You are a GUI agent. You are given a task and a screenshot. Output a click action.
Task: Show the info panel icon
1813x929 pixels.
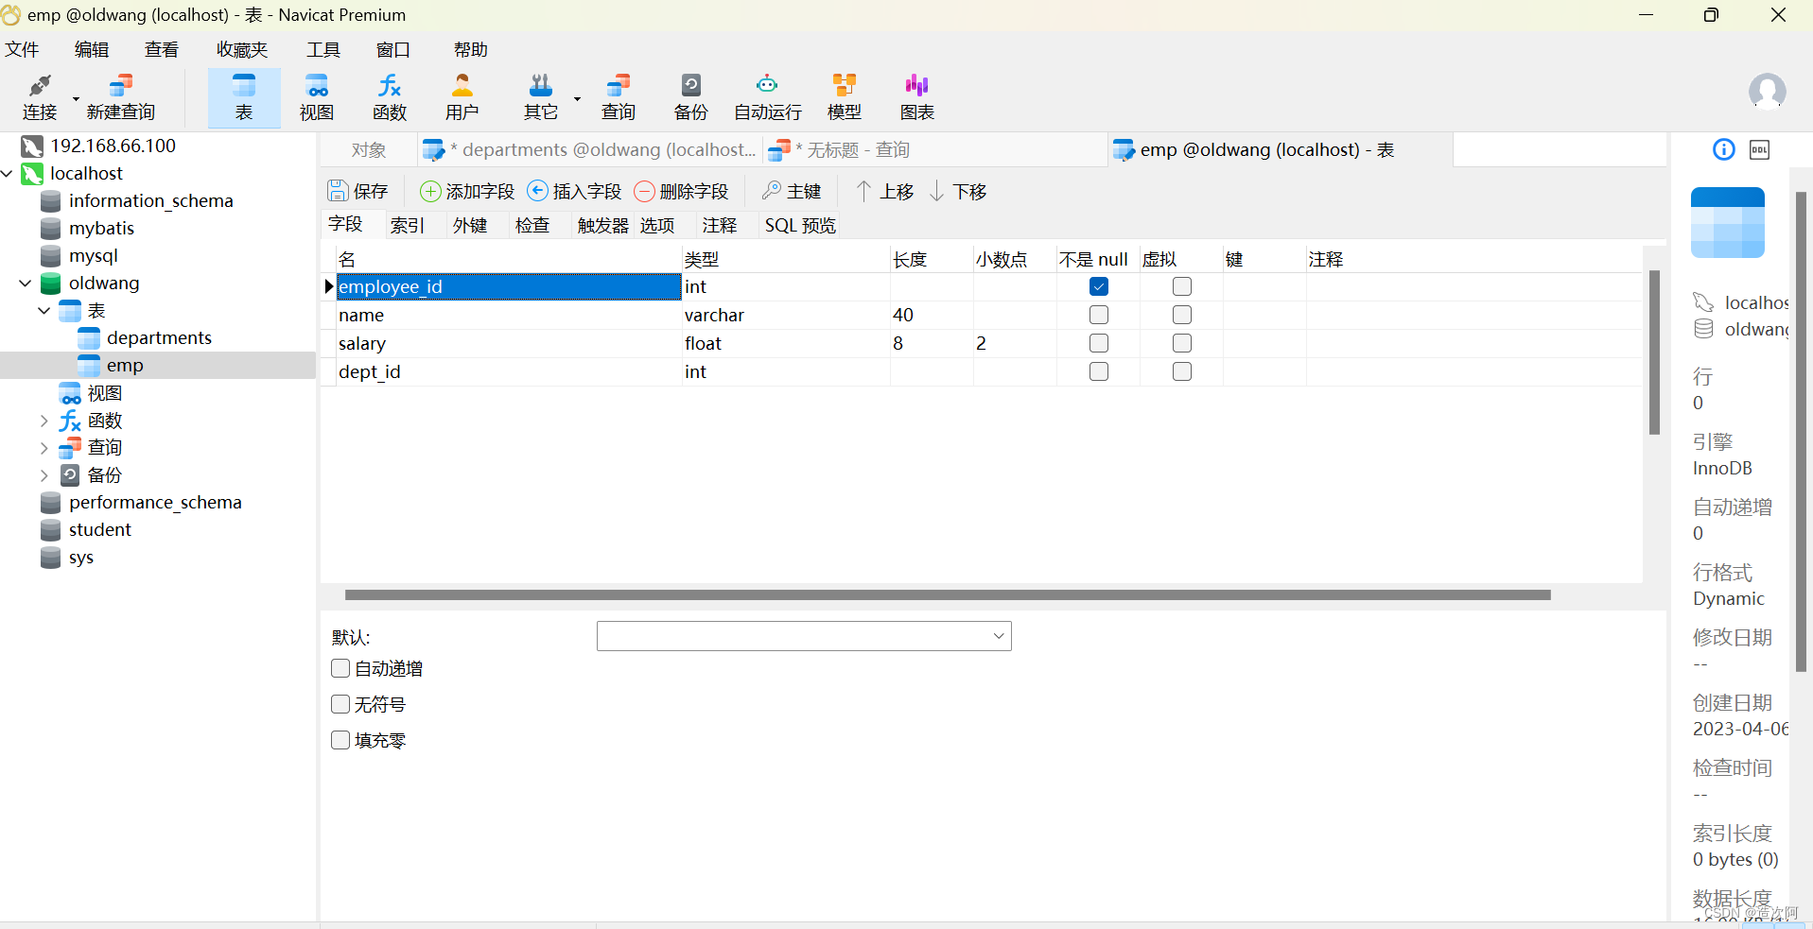tap(1724, 149)
